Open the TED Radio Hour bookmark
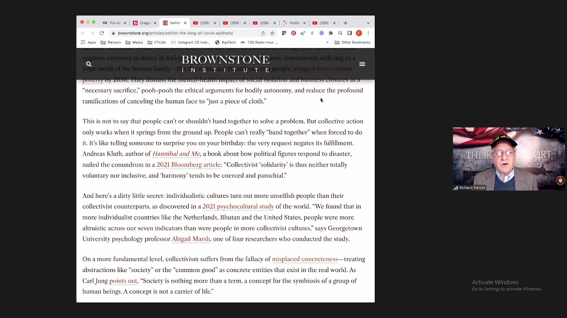The image size is (567, 318). 260,42
